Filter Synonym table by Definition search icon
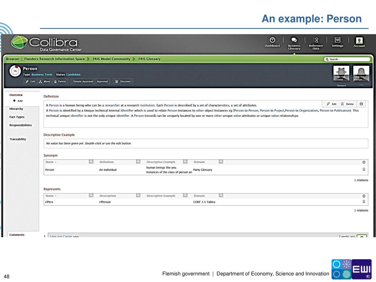This screenshot has width=376, height=282. [x=138, y=162]
